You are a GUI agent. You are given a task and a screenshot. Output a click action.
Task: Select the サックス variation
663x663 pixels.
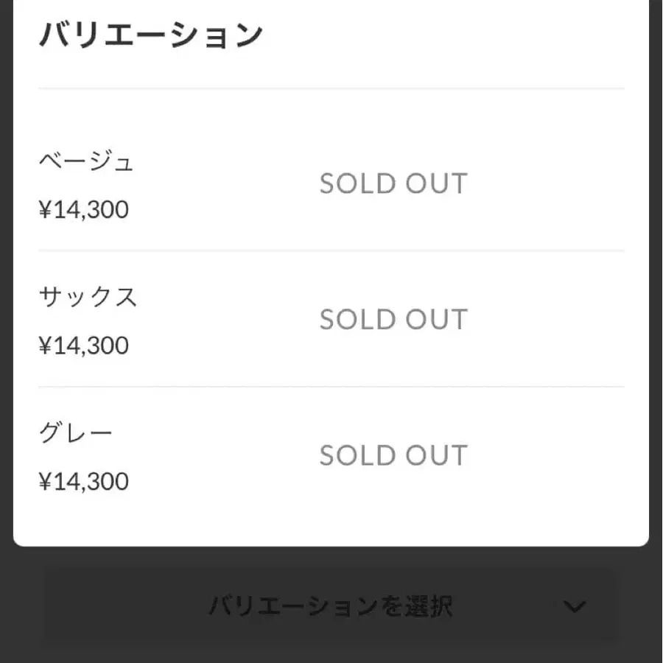88,297
